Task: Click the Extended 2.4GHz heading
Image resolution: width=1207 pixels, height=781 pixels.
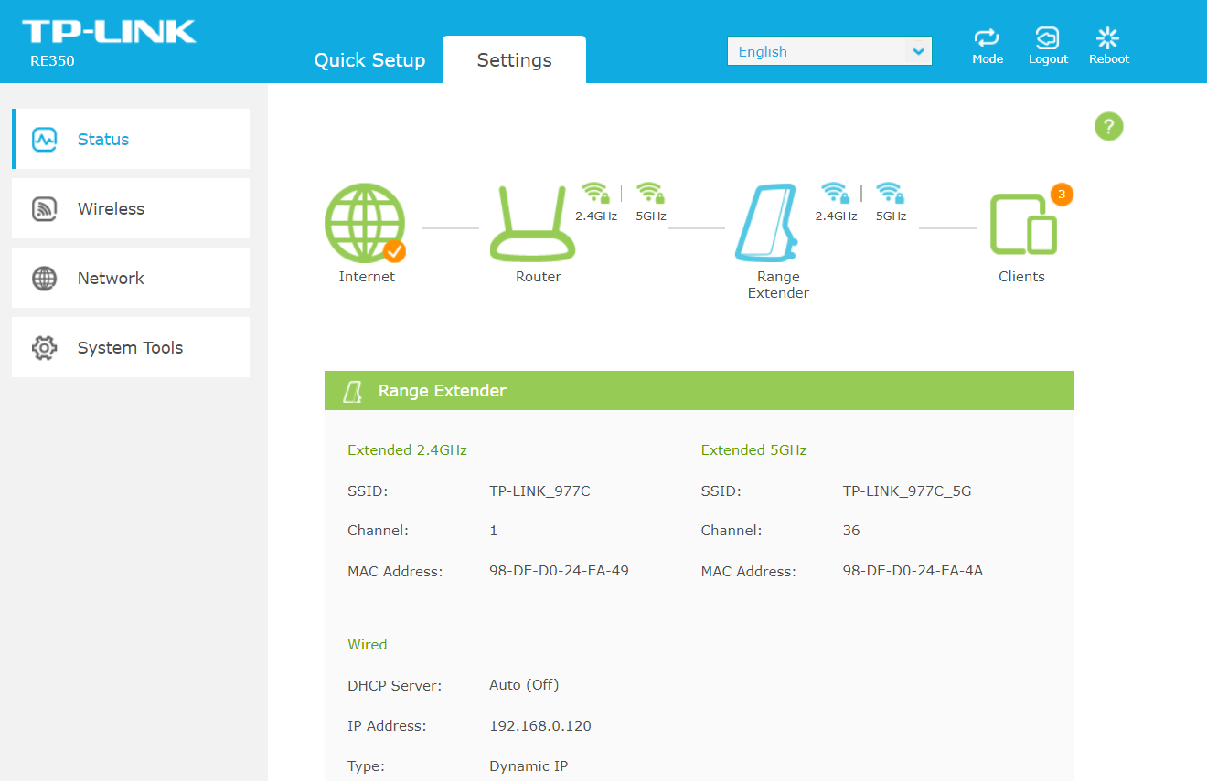Action: pyautogui.click(x=408, y=449)
